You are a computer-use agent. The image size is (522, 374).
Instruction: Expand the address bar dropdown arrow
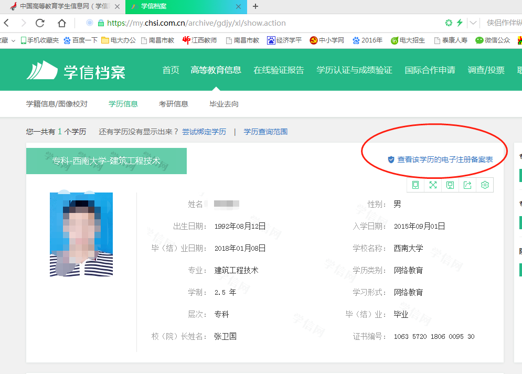coord(473,23)
